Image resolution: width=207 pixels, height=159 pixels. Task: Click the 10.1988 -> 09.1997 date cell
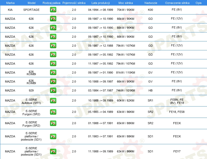[x=101, y=81]
